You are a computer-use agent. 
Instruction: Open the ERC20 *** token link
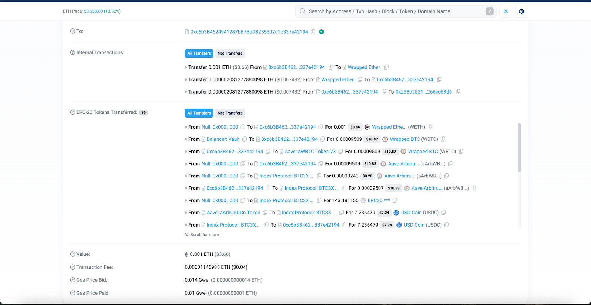click(x=379, y=200)
